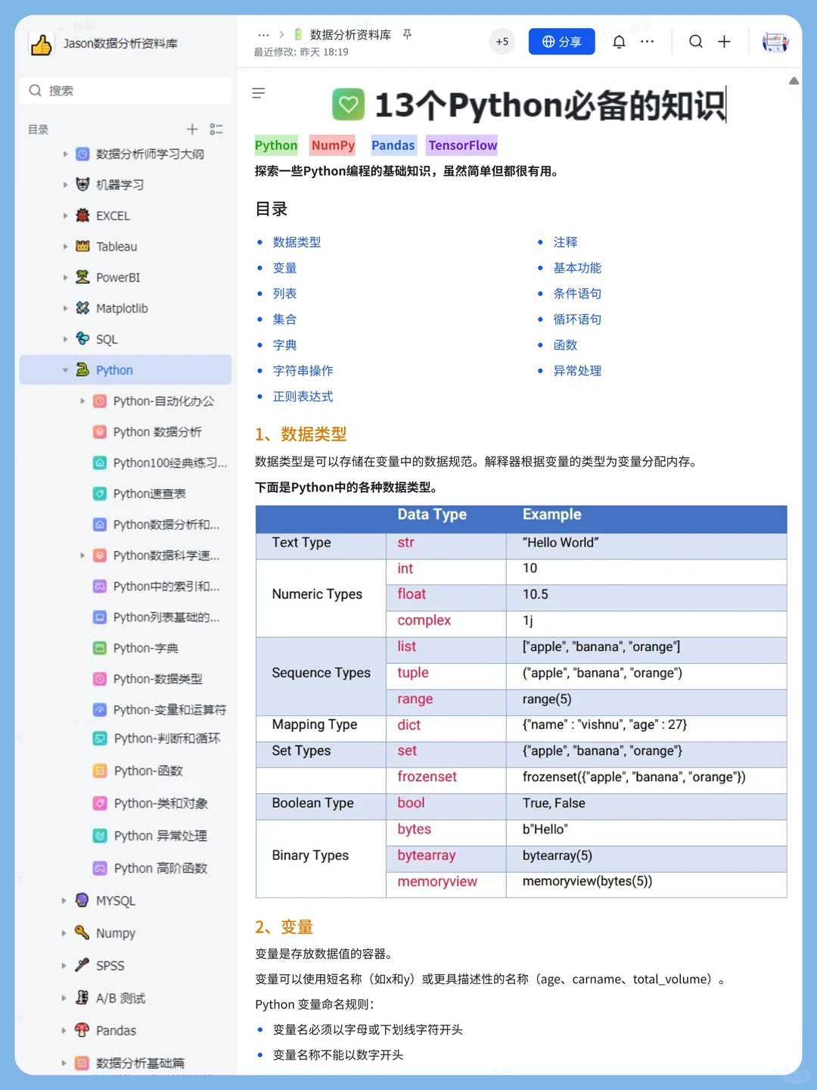Open the table of contents hamburger icon
817x1090 pixels.
(x=258, y=93)
